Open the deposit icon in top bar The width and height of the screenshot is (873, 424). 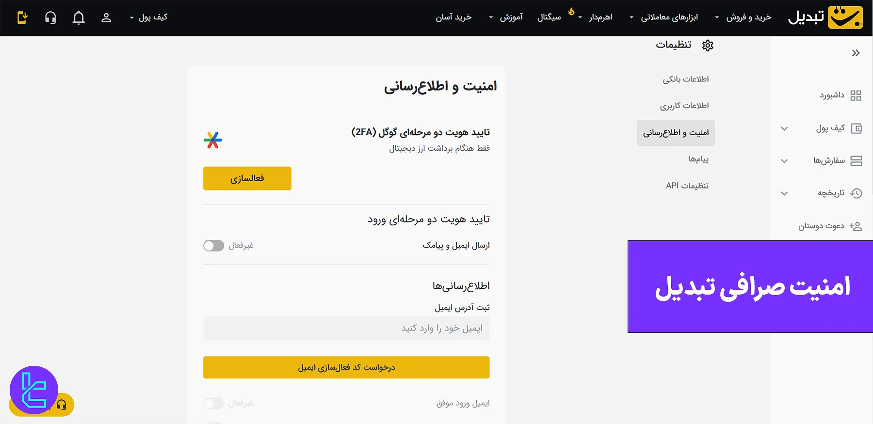pos(22,18)
